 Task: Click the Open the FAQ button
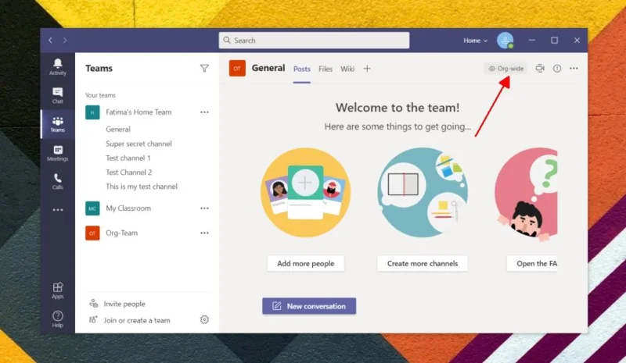[x=532, y=263]
